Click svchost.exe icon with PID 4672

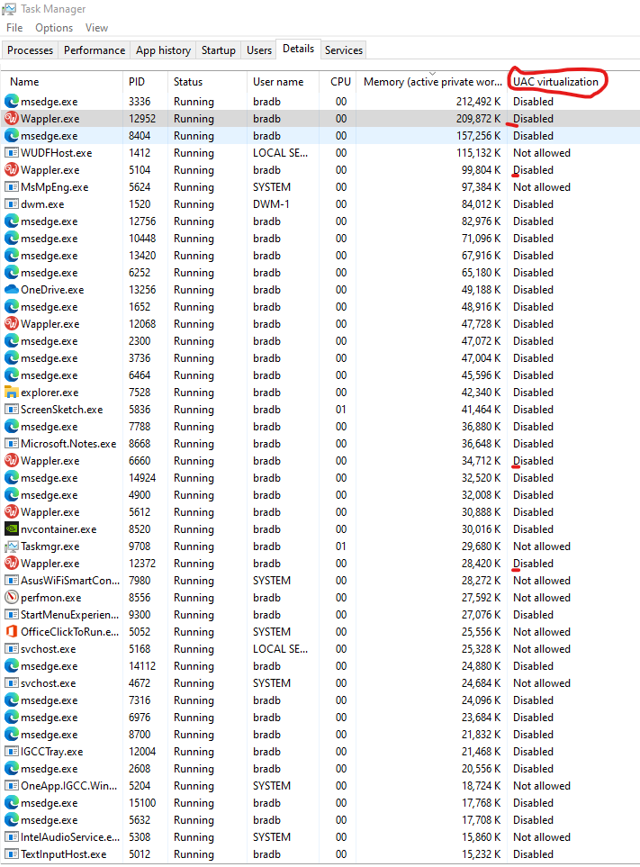tap(11, 683)
